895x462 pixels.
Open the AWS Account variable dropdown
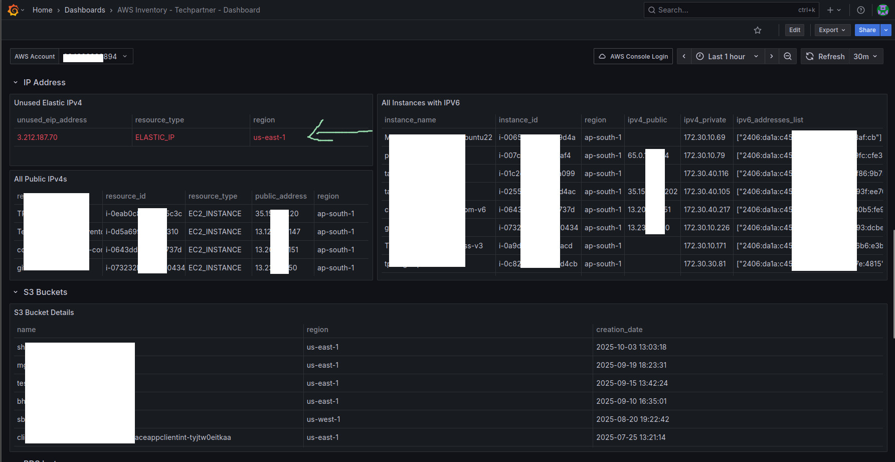point(96,56)
